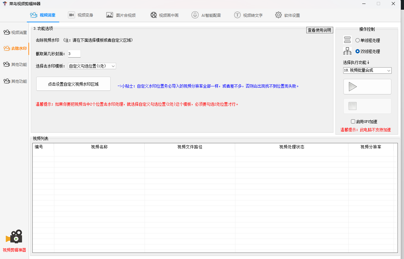Click 点击设置自定义视频水印区域 button
The width and height of the screenshot is (404, 259).
point(73,84)
